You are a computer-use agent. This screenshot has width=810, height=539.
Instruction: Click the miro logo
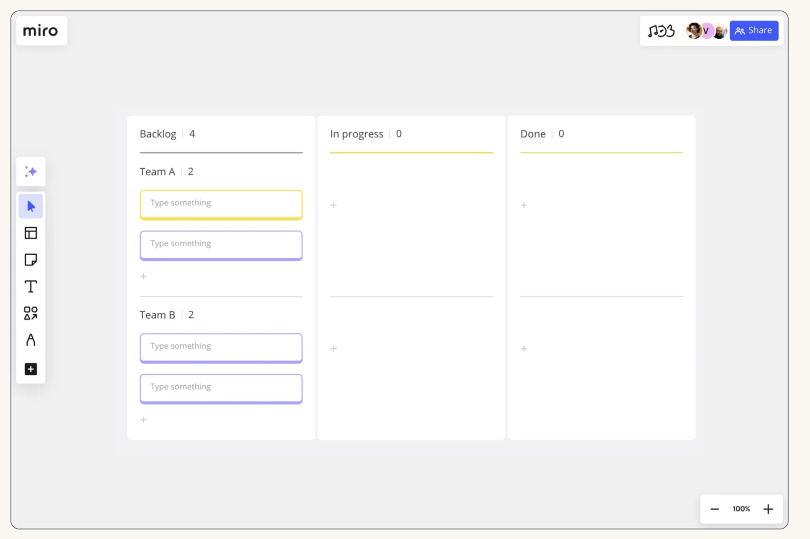(x=40, y=31)
